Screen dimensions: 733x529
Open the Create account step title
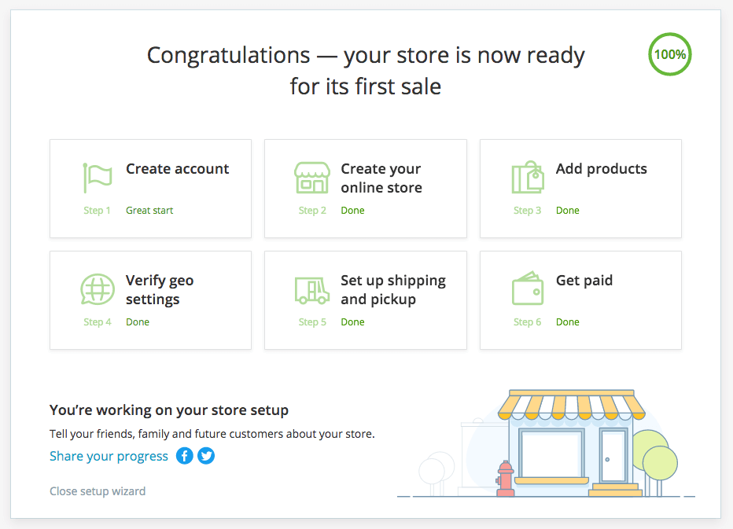177,169
